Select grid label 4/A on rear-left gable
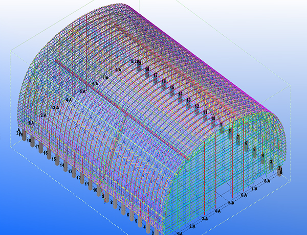The height and width of the screenshot is (235, 307). (69, 100)
